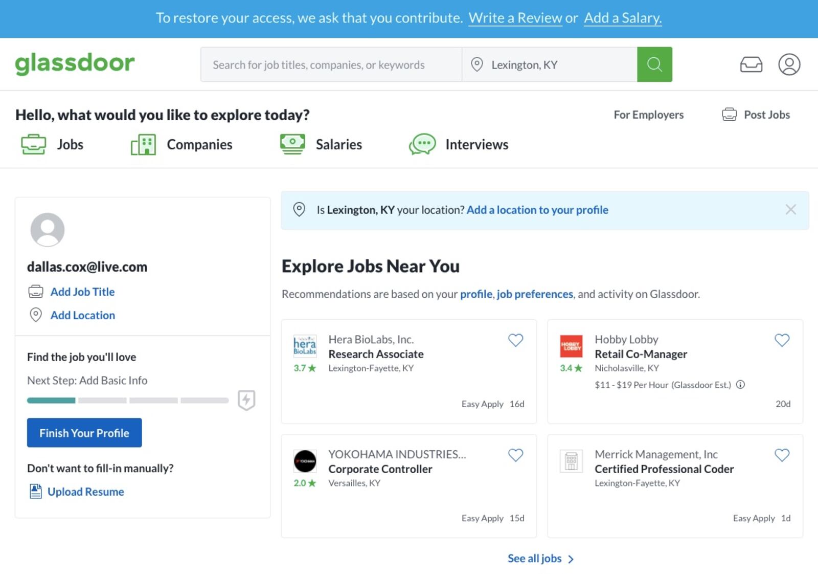Click the Hobby Lobby company name
The image size is (818, 574).
626,340
